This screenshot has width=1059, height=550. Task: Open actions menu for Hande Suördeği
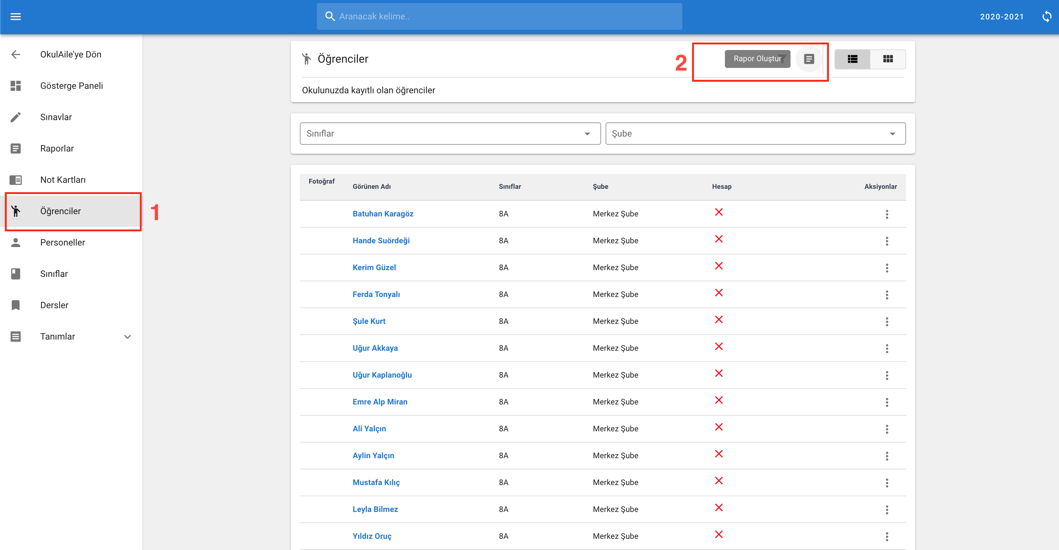point(887,241)
